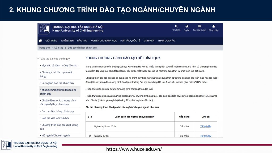The height and width of the screenshot is (153, 272).
Task: Open Đào tạo vừa làm vừa học
Action: click(55, 118)
